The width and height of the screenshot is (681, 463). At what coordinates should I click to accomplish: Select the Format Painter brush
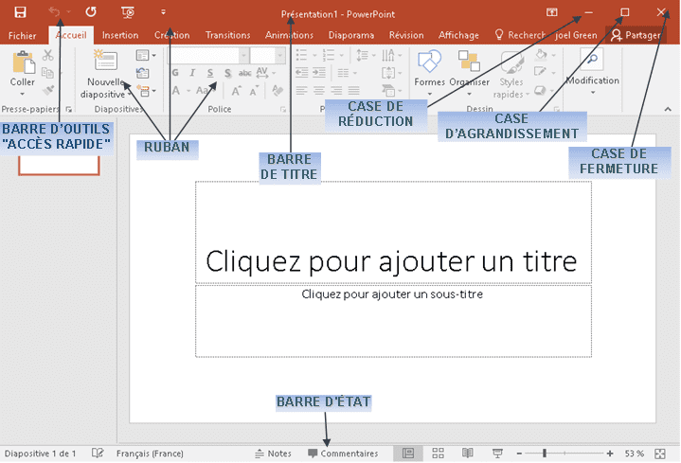click(47, 90)
